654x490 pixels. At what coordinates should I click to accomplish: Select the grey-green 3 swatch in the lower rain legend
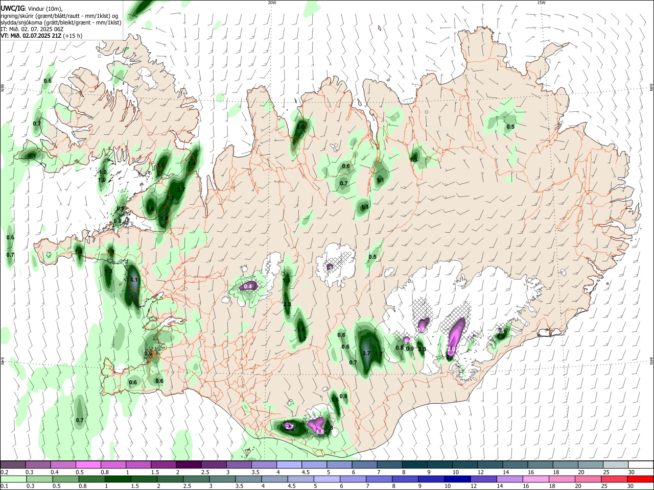click(222, 479)
